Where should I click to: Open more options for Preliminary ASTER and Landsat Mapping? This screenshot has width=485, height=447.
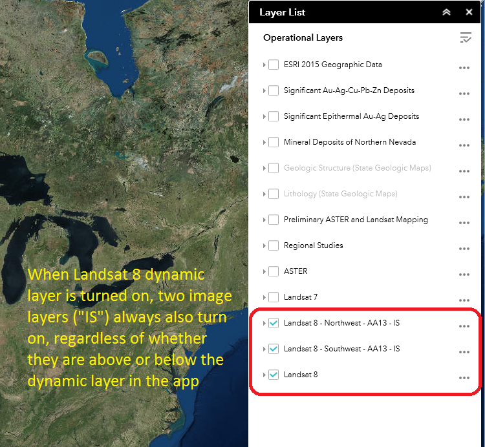464,223
